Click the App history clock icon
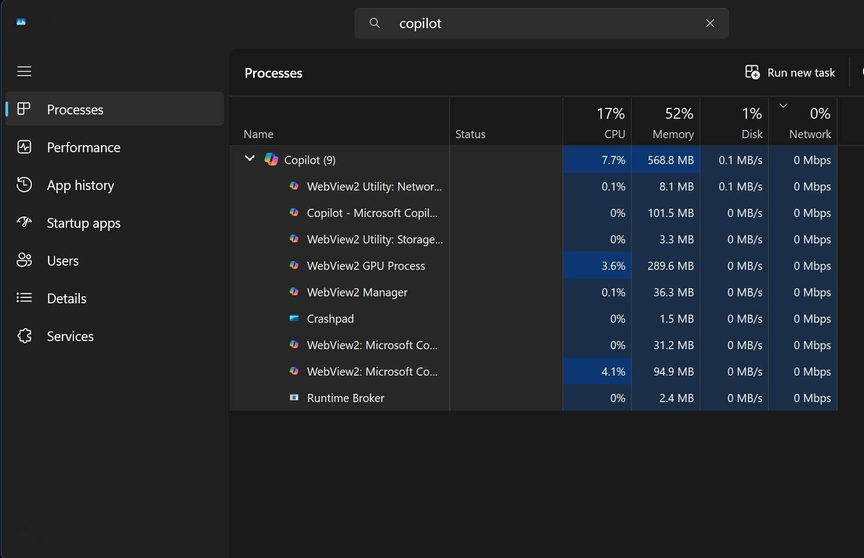The image size is (864, 558). (x=24, y=185)
